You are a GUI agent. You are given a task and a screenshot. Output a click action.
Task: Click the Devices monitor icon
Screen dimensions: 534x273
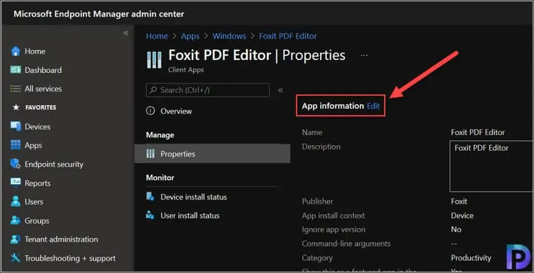pos(16,126)
